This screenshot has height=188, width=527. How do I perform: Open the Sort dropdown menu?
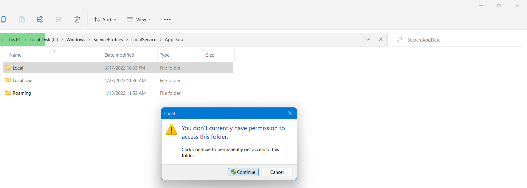tap(105, 19)
